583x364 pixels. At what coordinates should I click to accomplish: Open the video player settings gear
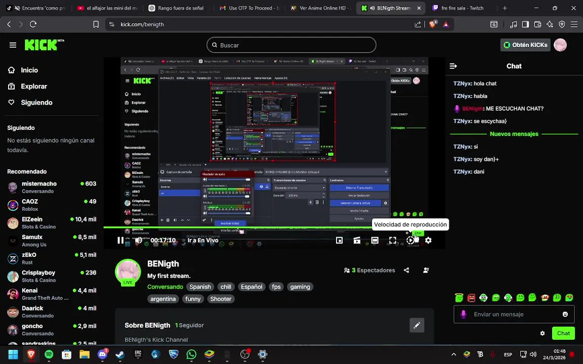(x=428, y=240)
